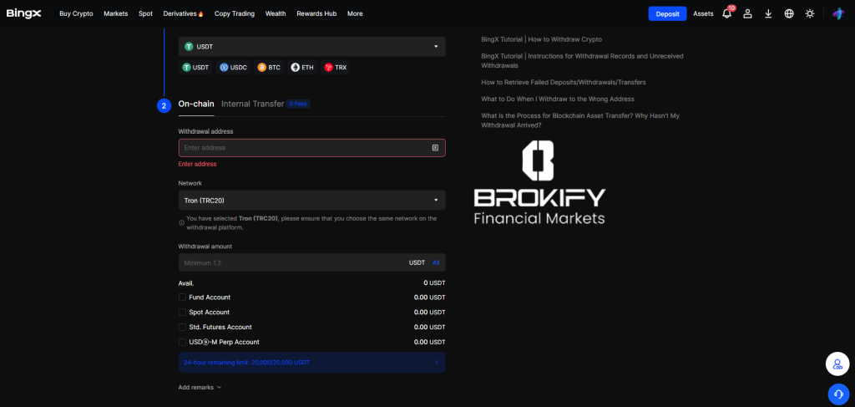Select the BTC coin shortcut

[268, 67]
